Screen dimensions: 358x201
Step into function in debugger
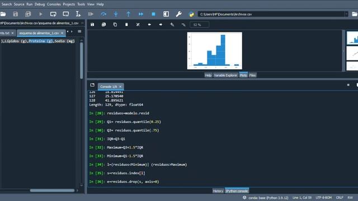point(116,14)
